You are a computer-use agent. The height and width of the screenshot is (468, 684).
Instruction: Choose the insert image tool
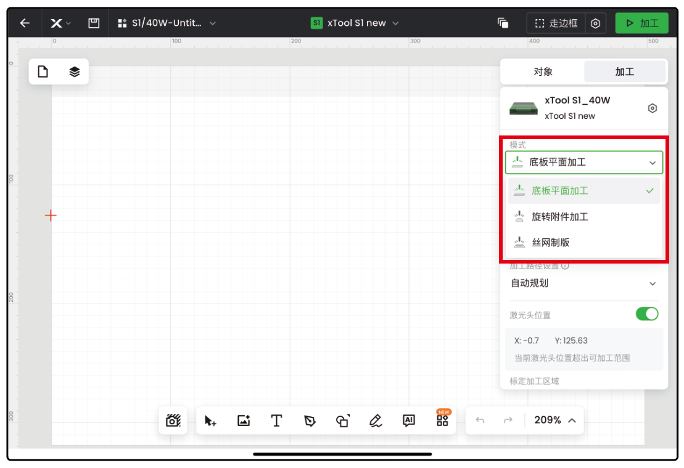point(244,421)
